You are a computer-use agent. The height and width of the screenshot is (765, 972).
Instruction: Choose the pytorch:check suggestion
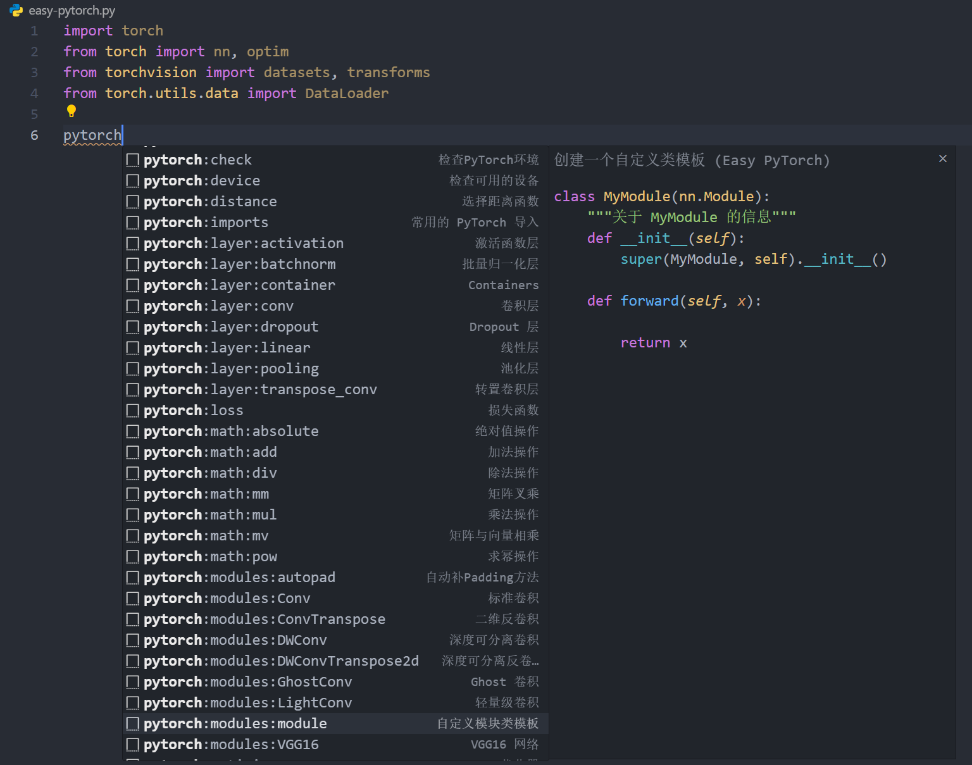pos(335,160)
